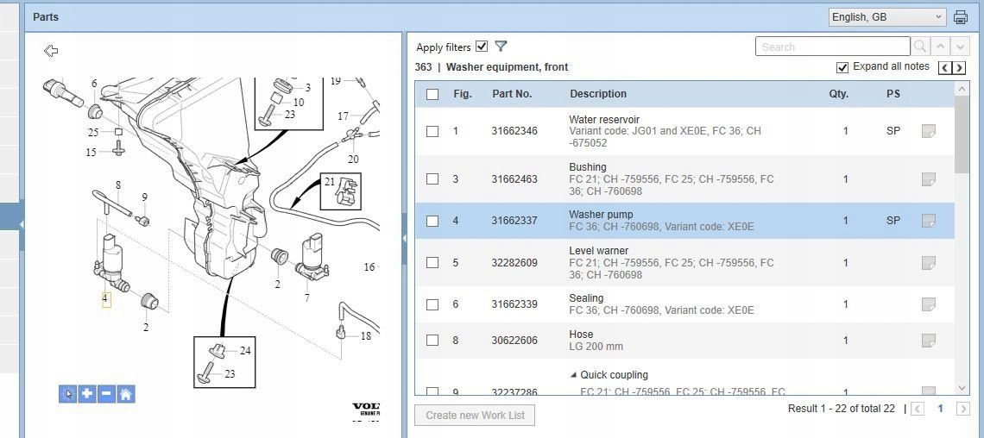Click scrollbar down arrow in parts list
The image size is (984, 438).
(x=962, y=389)
